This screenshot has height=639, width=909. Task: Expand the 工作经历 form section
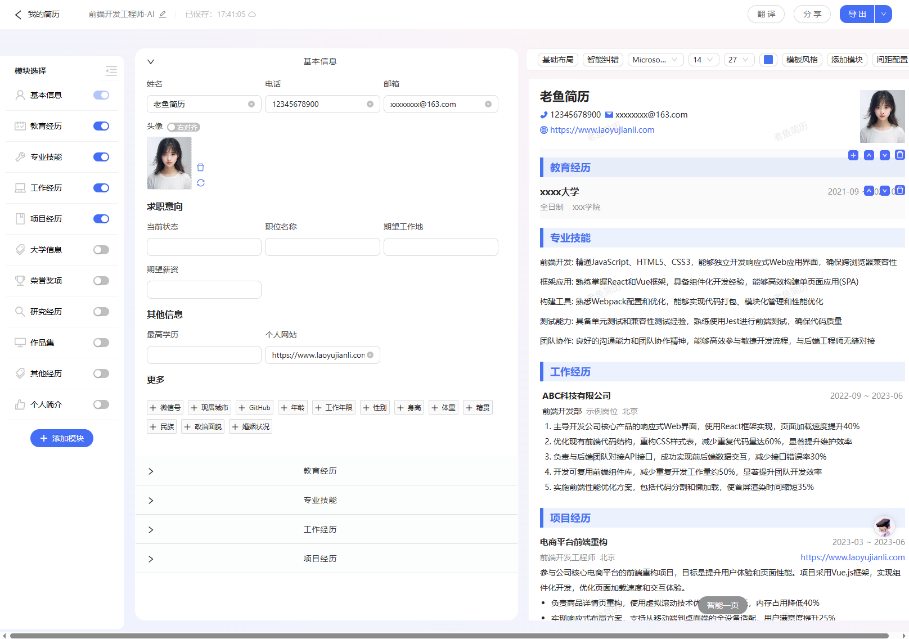pyautogui.click(x=150, y=529)
